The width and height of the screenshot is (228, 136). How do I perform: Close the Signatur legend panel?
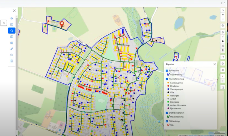214,64
